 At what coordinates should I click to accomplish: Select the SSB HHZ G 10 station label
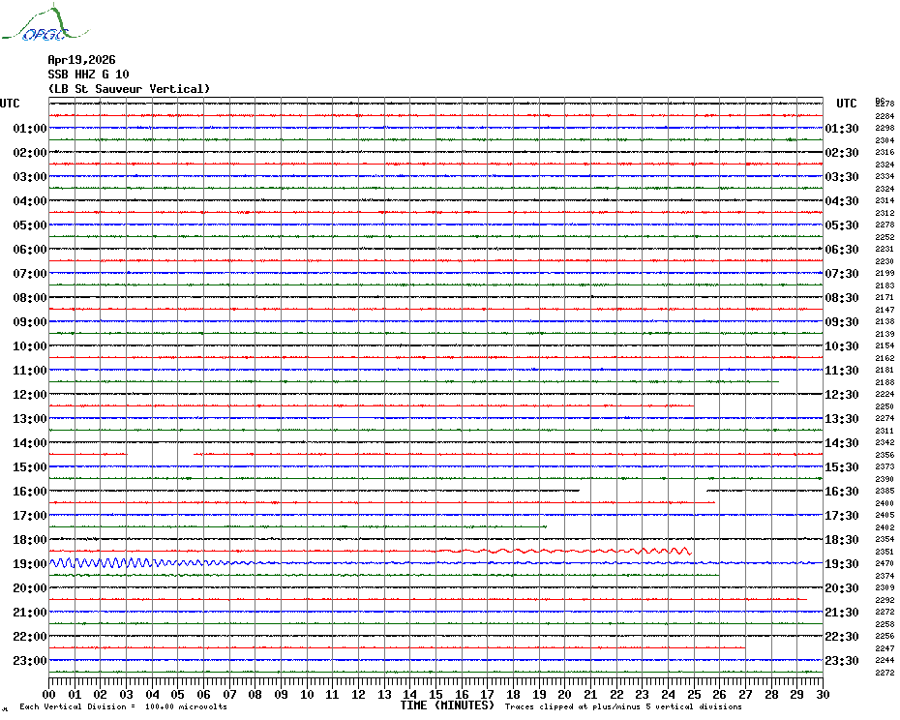click(88, 75)
